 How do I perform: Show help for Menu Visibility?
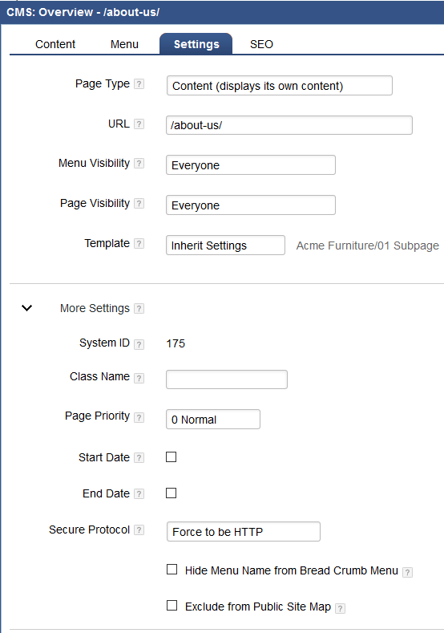(x=139, y=164)
